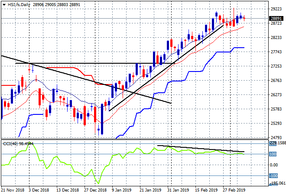Click the current price label 28891

pos(276,19)
